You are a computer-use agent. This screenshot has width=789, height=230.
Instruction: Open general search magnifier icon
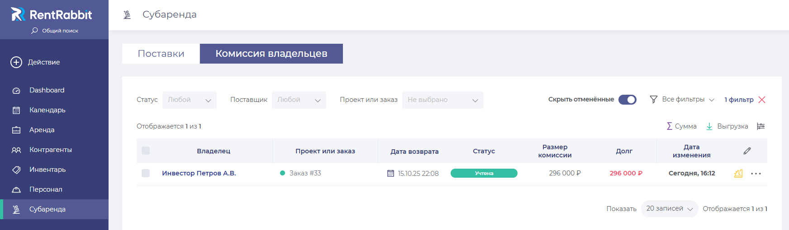(34, 31)
